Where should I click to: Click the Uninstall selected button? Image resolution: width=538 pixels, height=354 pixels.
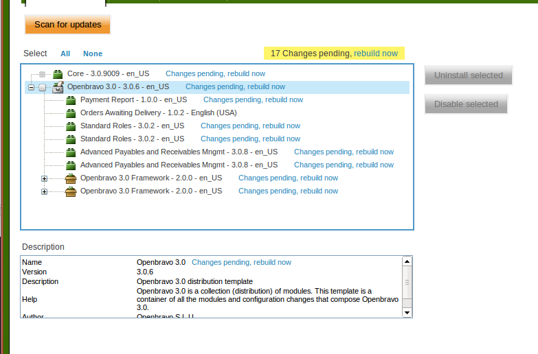pos(469,75)
